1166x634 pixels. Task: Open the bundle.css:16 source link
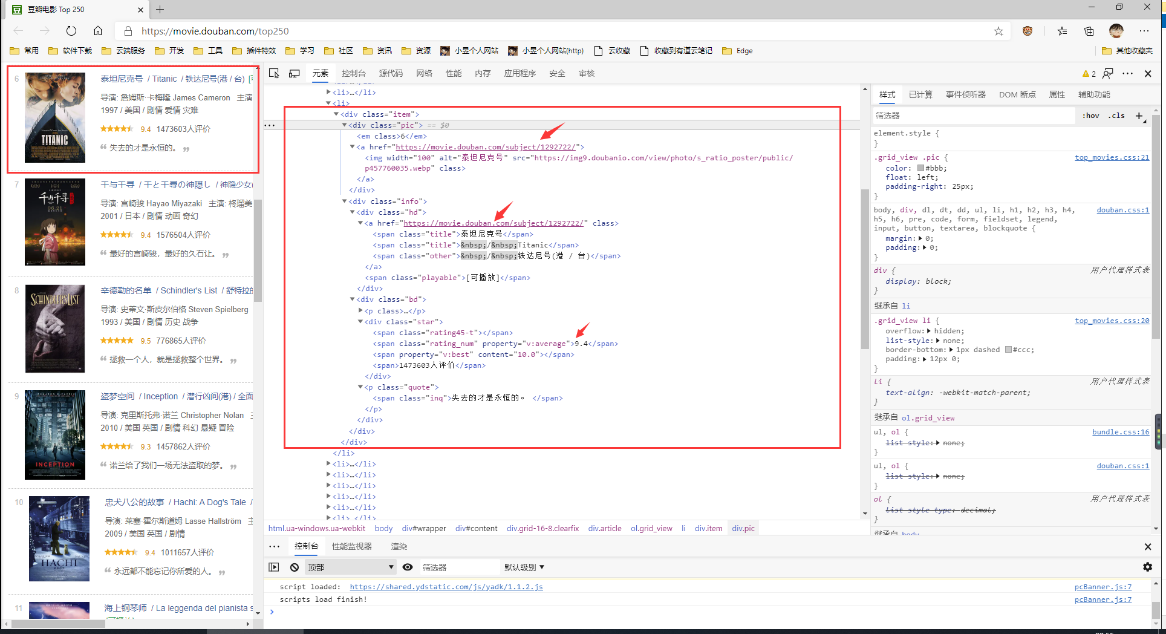[x=1121, y=432]
